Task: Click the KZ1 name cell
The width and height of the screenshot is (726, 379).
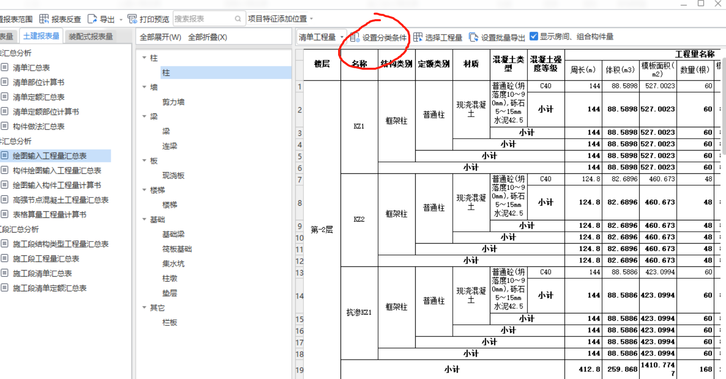Action: [359, 126]
